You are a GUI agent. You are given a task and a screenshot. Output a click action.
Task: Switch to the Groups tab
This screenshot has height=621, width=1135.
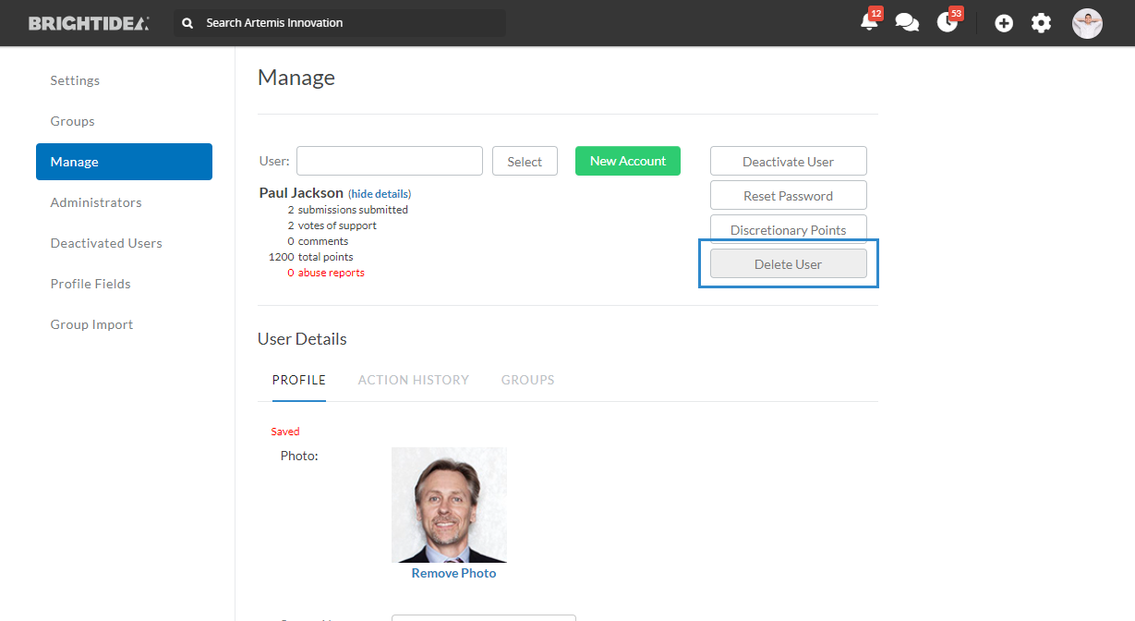tap(528, 380)
